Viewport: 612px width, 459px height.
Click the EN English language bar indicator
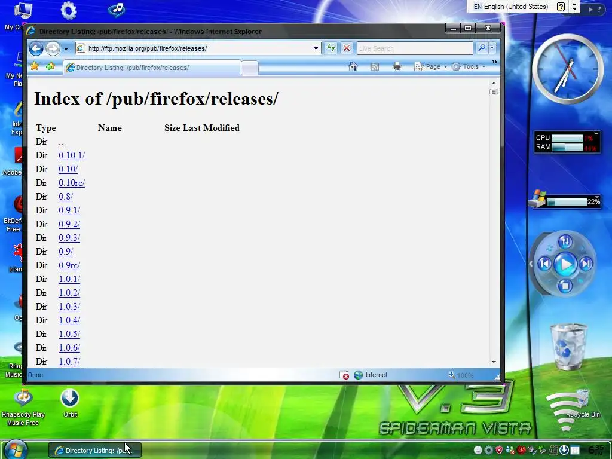pos(510,7)
